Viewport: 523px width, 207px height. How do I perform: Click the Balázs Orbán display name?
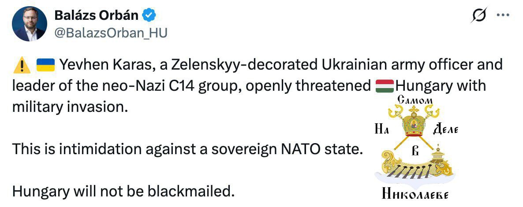pyautogui.click(x=96, y=16)
